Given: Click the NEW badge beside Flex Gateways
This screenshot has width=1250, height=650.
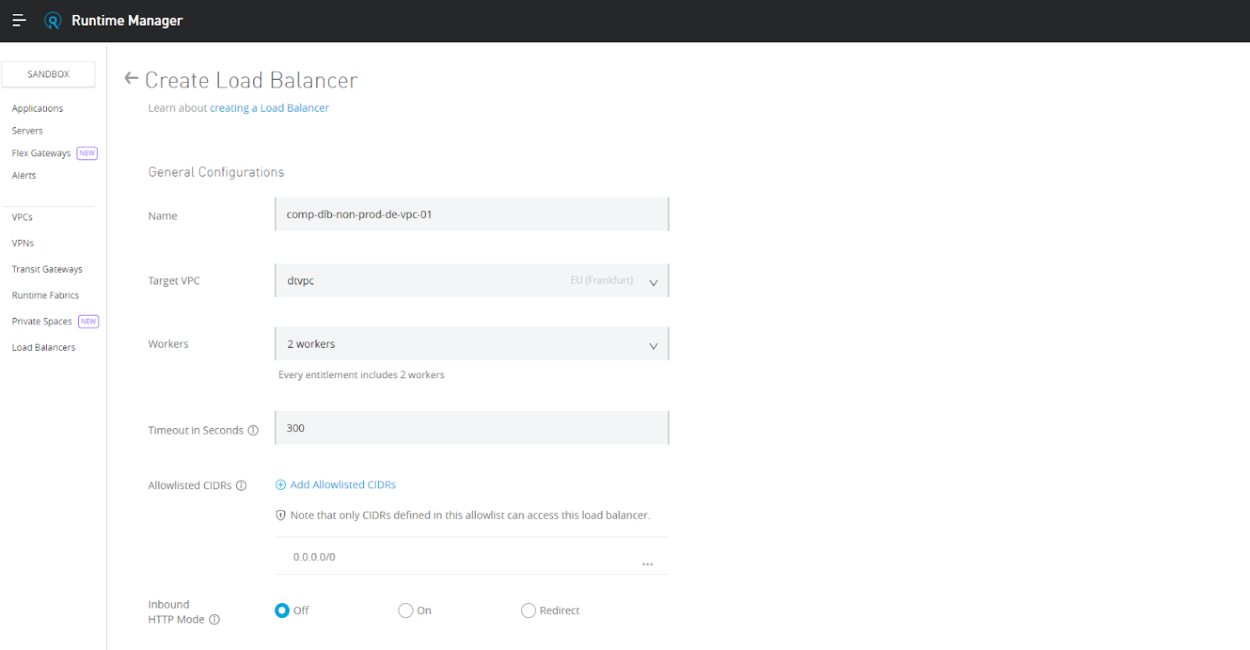Looking at the screenshot, I should [87, 153].
